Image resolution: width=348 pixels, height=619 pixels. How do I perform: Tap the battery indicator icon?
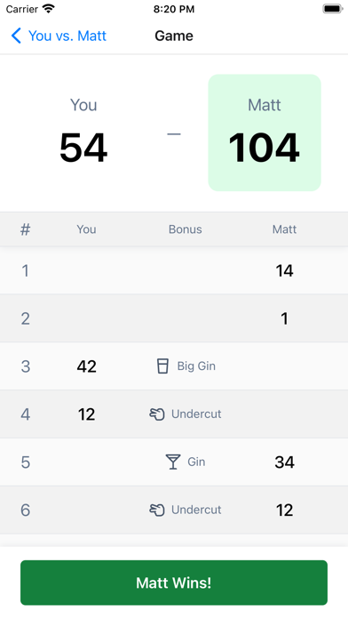pyautogui.click(x=333, y=9)
